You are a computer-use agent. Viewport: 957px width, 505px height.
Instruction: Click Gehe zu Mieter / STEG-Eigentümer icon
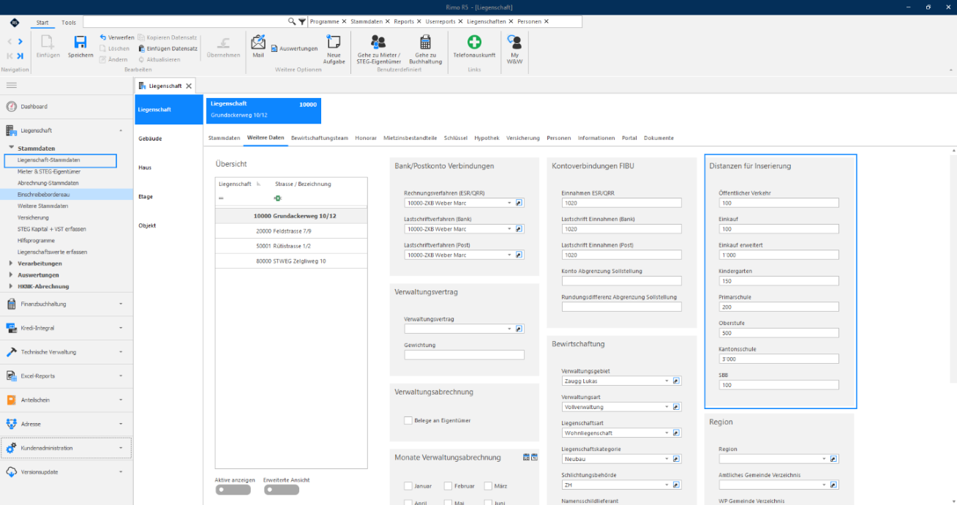click(378, 42)
